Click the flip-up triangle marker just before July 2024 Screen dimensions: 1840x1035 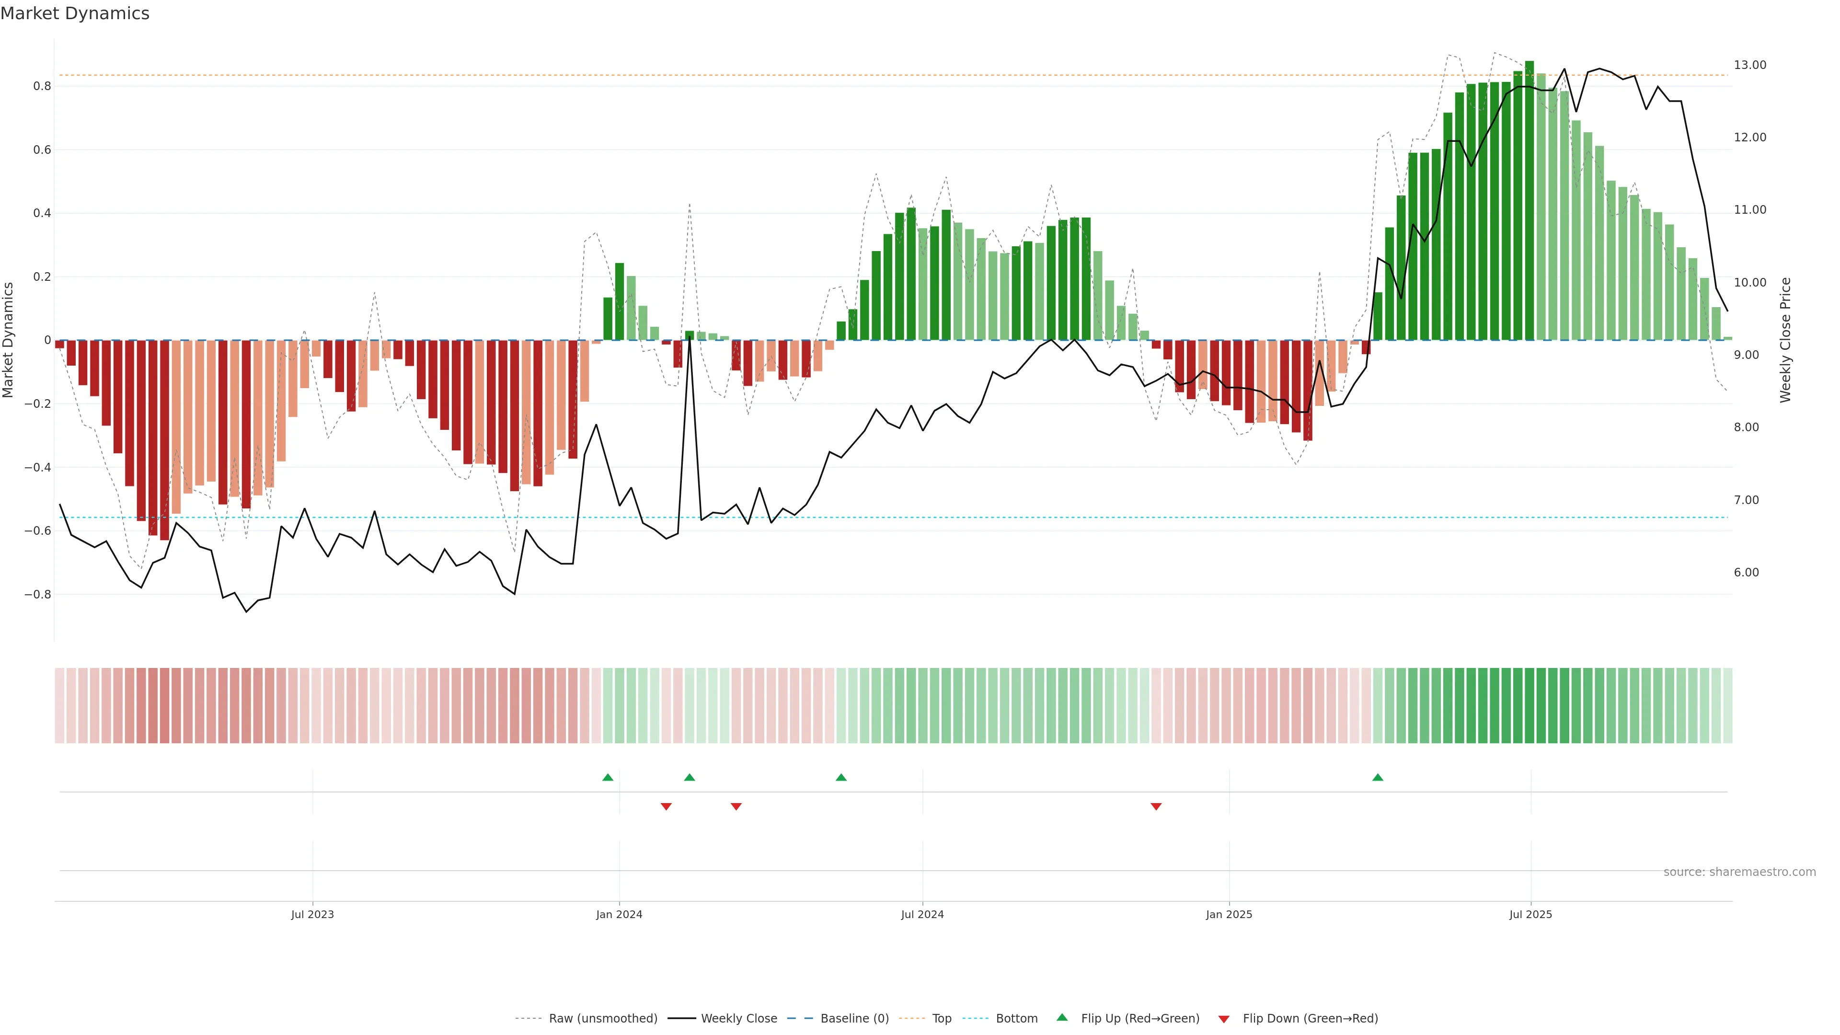point(841,777)
